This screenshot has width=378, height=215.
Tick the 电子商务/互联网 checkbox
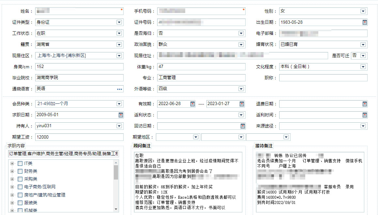click(x=20, y=187)
